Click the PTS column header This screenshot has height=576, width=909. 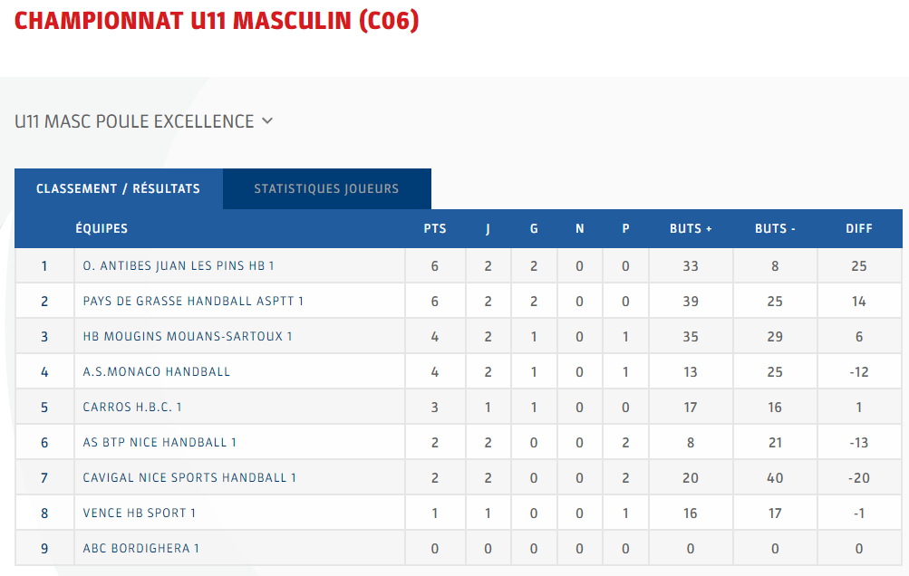[x=435, y=229]
